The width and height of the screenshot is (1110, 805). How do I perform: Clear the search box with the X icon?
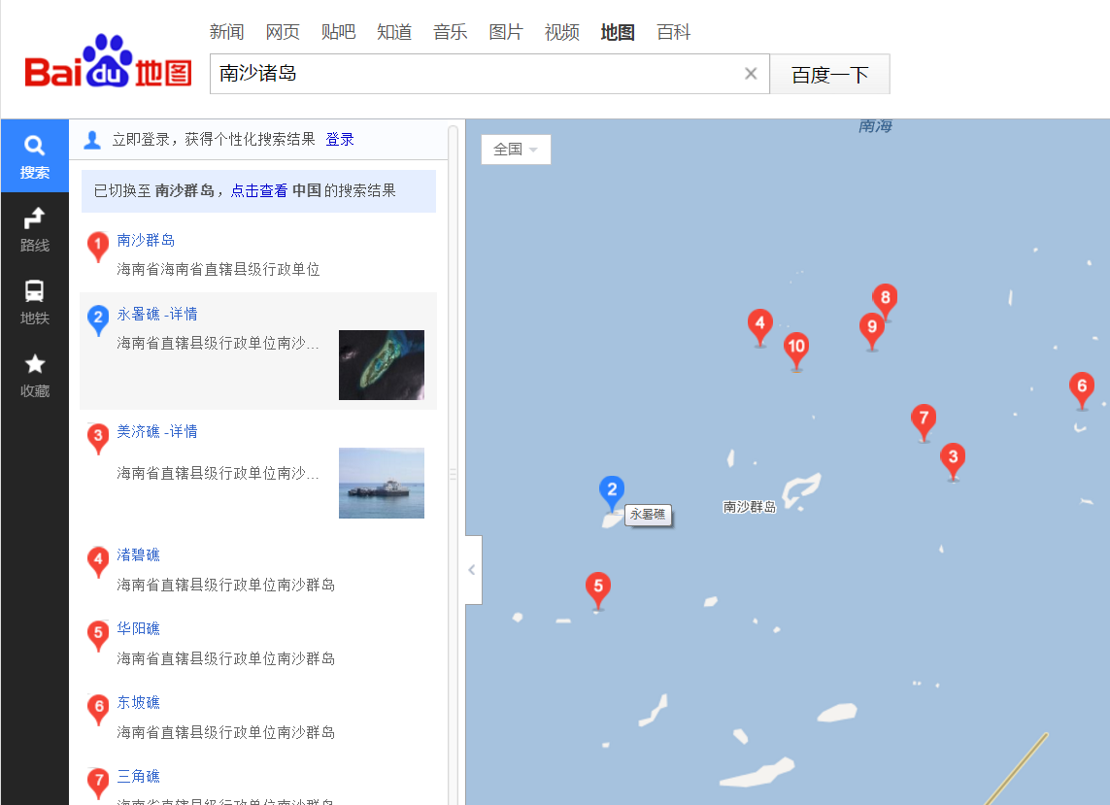tap(751, 74)
